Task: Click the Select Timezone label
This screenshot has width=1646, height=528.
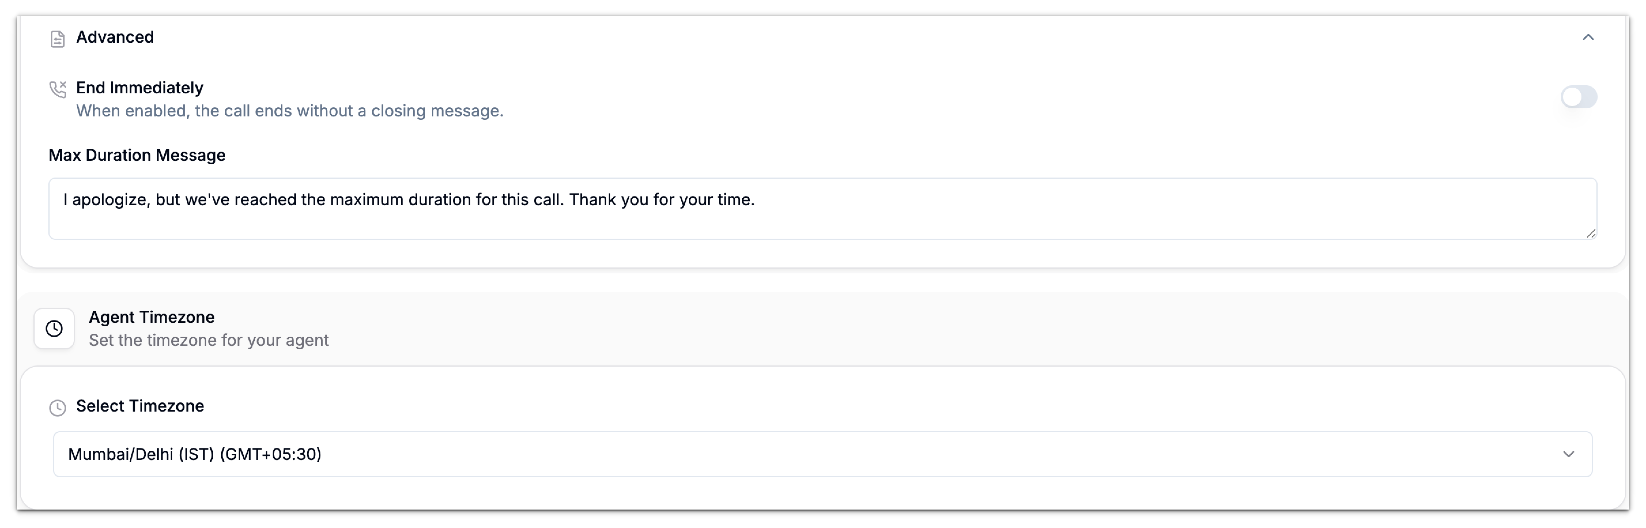Action: 140,406
